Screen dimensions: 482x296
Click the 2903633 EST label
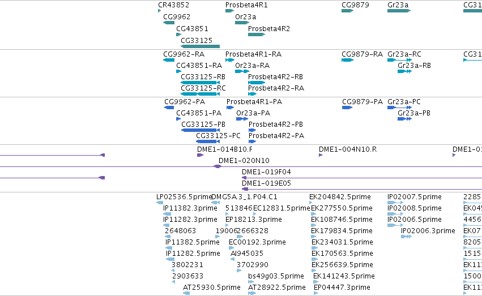point(187,276)
